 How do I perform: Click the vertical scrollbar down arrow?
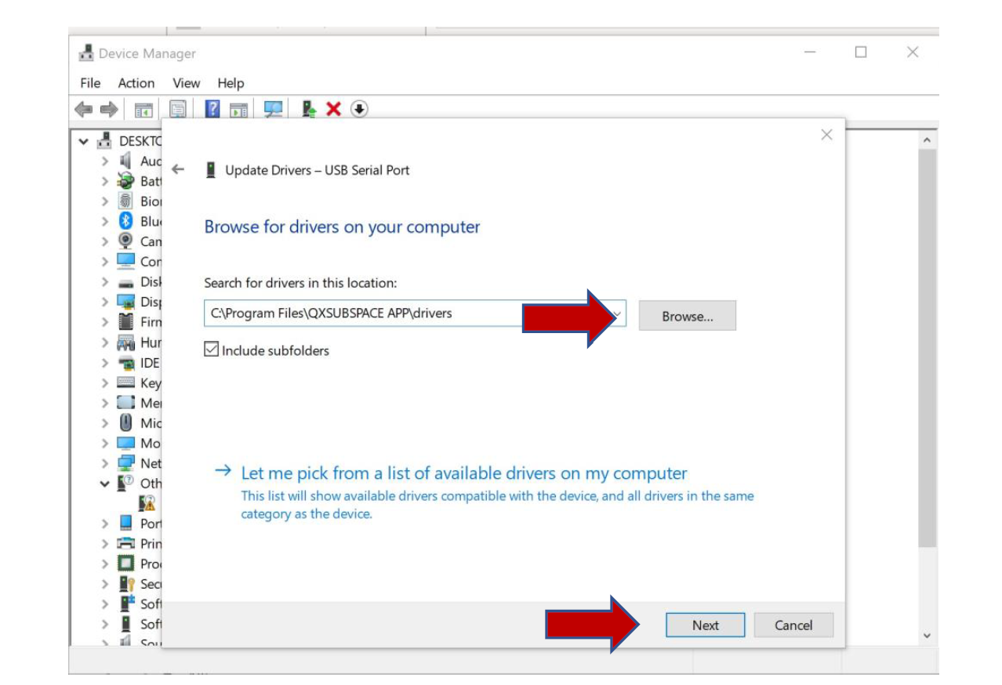click(926, 636)
